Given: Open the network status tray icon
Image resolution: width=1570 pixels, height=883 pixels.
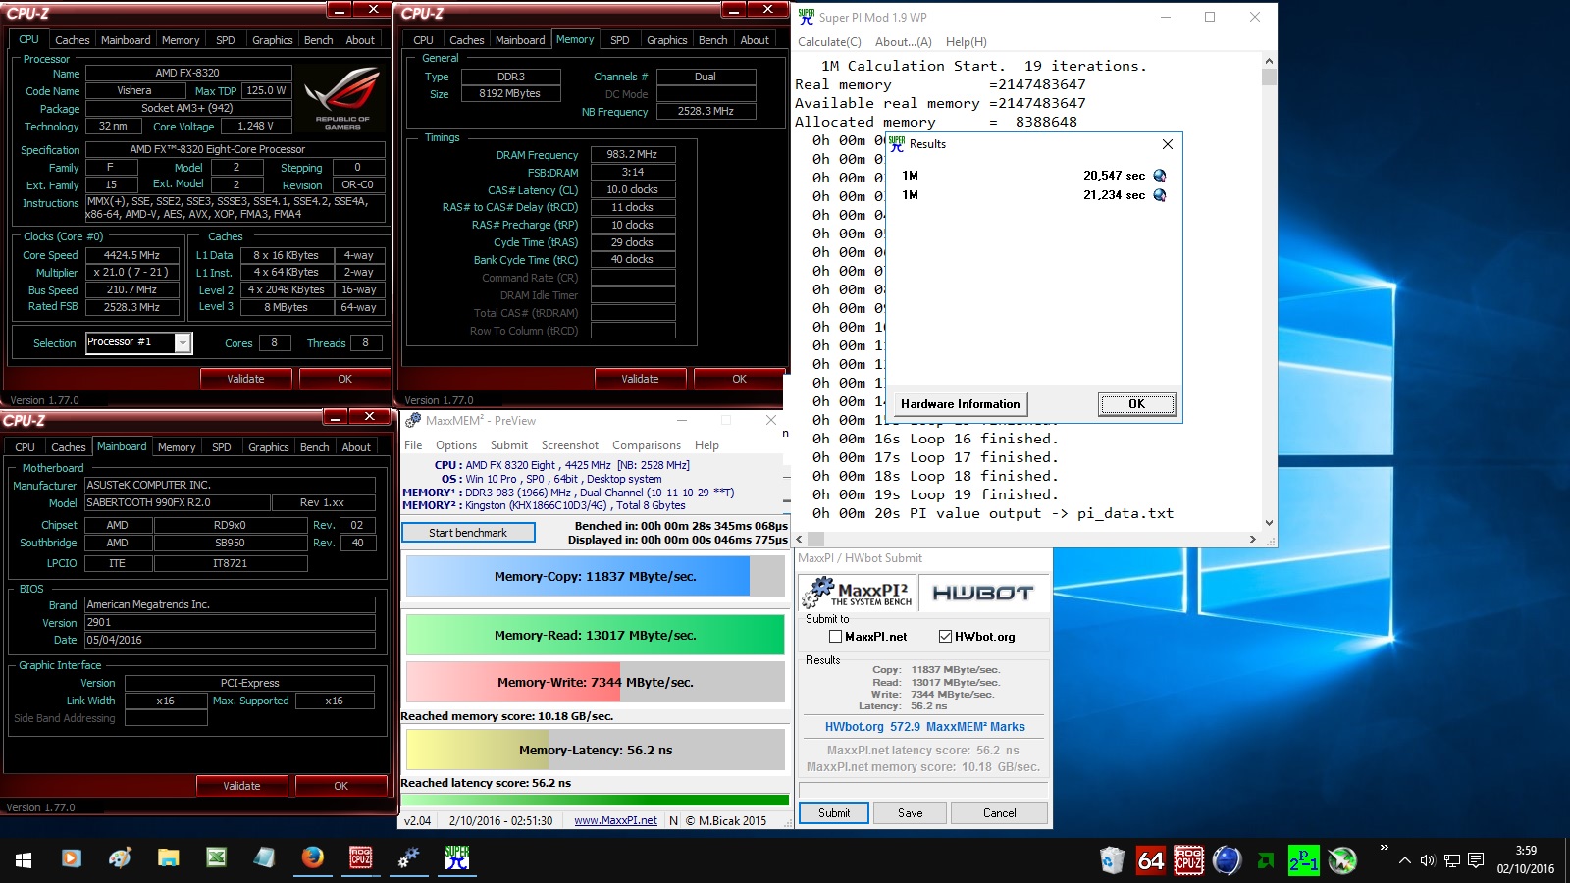Looking at the screenshot, I should pyautogui.click(x=1451, y=860).
